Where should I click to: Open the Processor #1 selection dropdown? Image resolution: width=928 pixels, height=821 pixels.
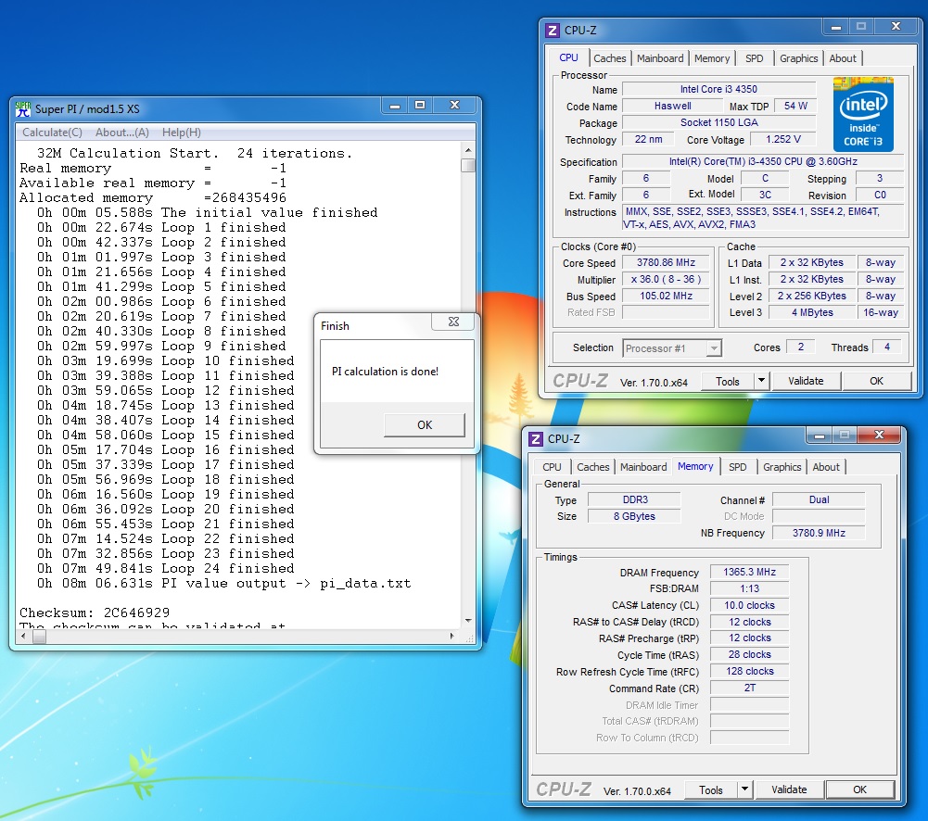672,348
